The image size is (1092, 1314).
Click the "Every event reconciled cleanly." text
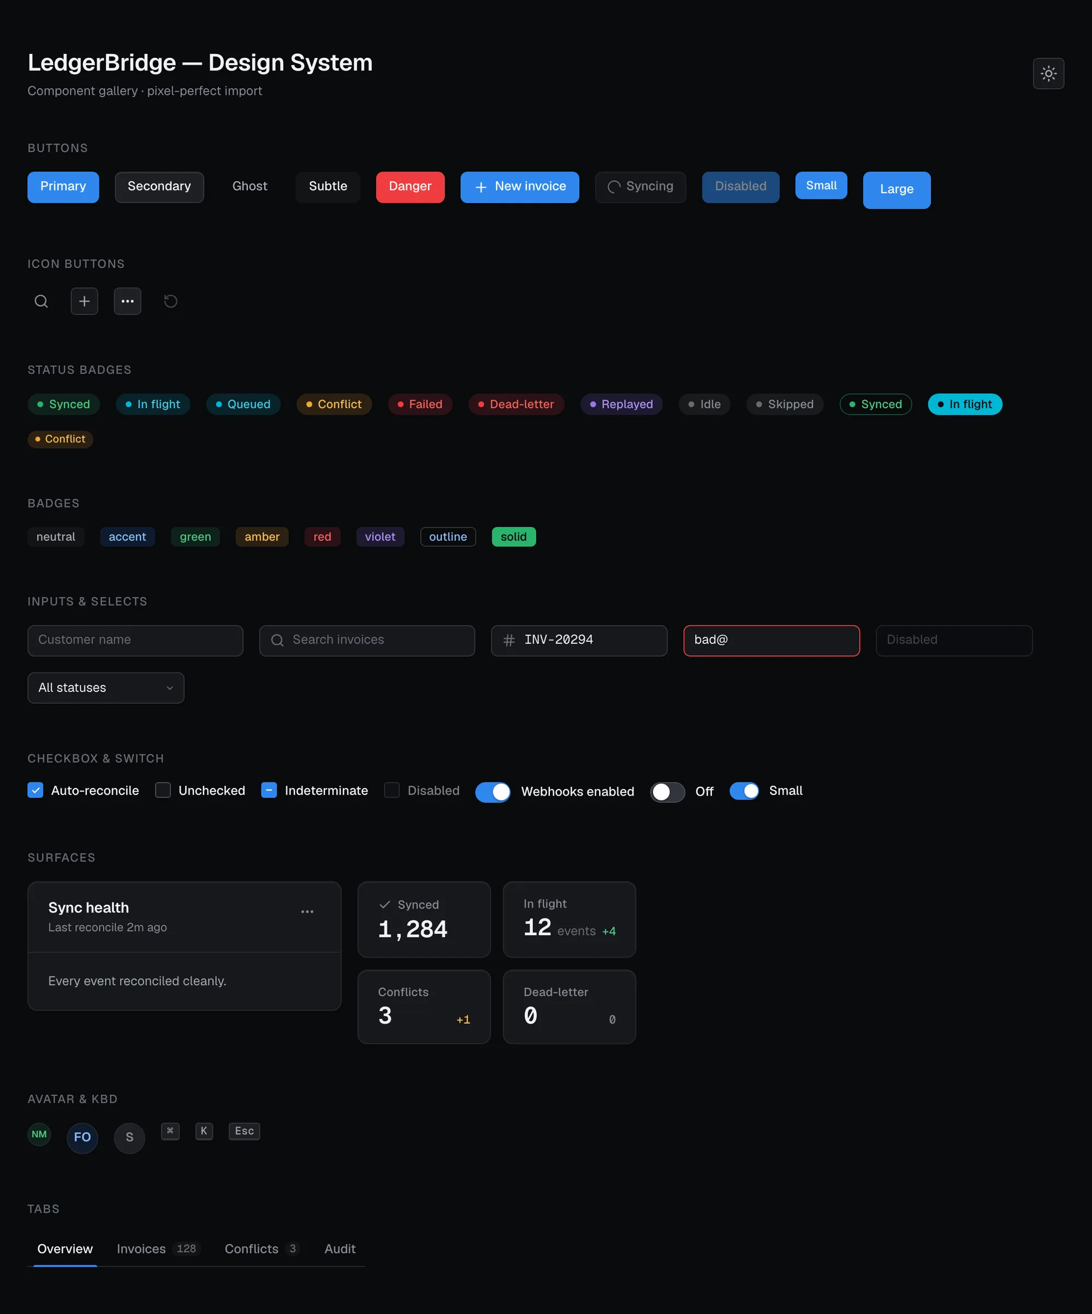[137, 981]
